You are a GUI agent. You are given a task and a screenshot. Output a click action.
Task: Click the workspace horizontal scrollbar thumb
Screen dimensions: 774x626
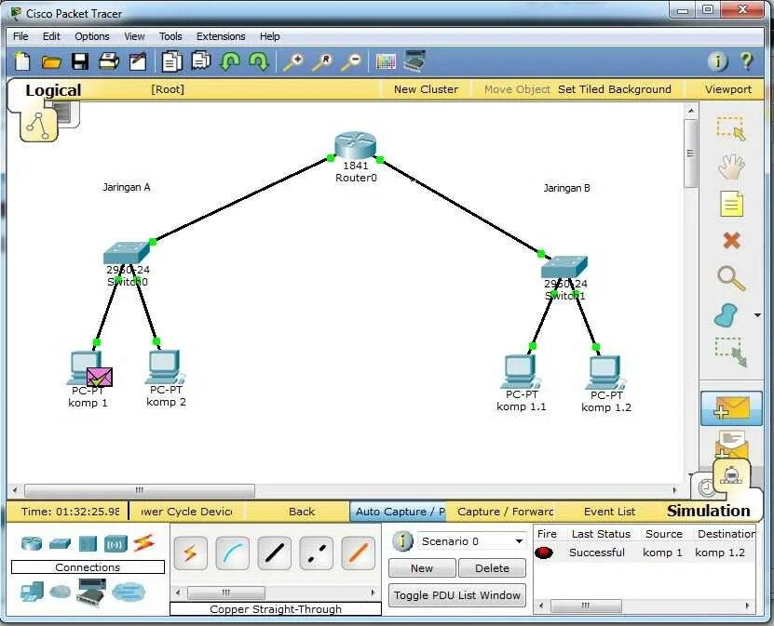coord(140,490)
